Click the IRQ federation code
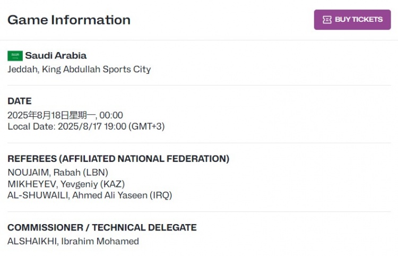Viewport: 398px width, 256px height. point(161,195)
